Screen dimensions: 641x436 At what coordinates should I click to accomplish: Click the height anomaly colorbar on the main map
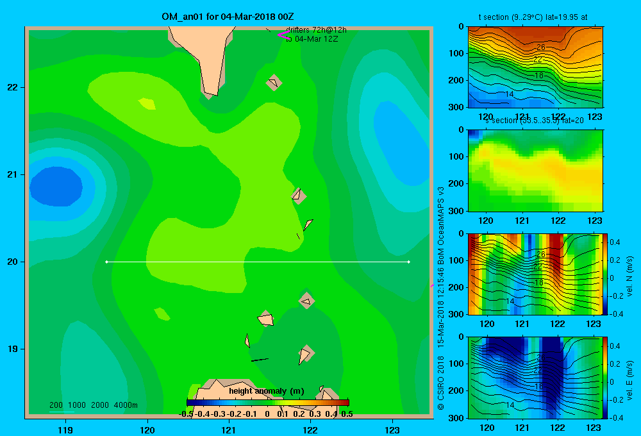tap(267, 403)
